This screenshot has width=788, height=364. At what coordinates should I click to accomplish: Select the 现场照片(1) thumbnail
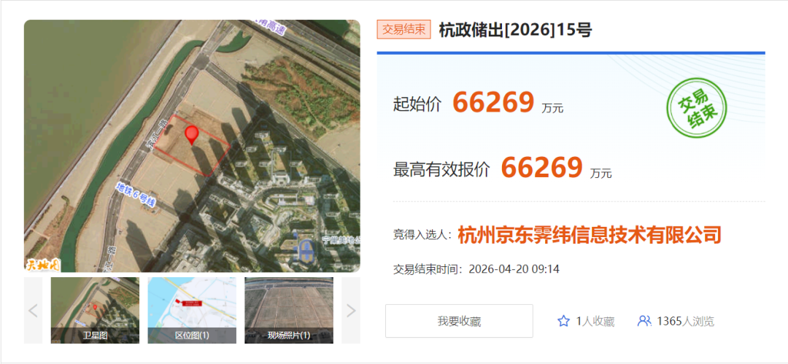click(289, 311)
